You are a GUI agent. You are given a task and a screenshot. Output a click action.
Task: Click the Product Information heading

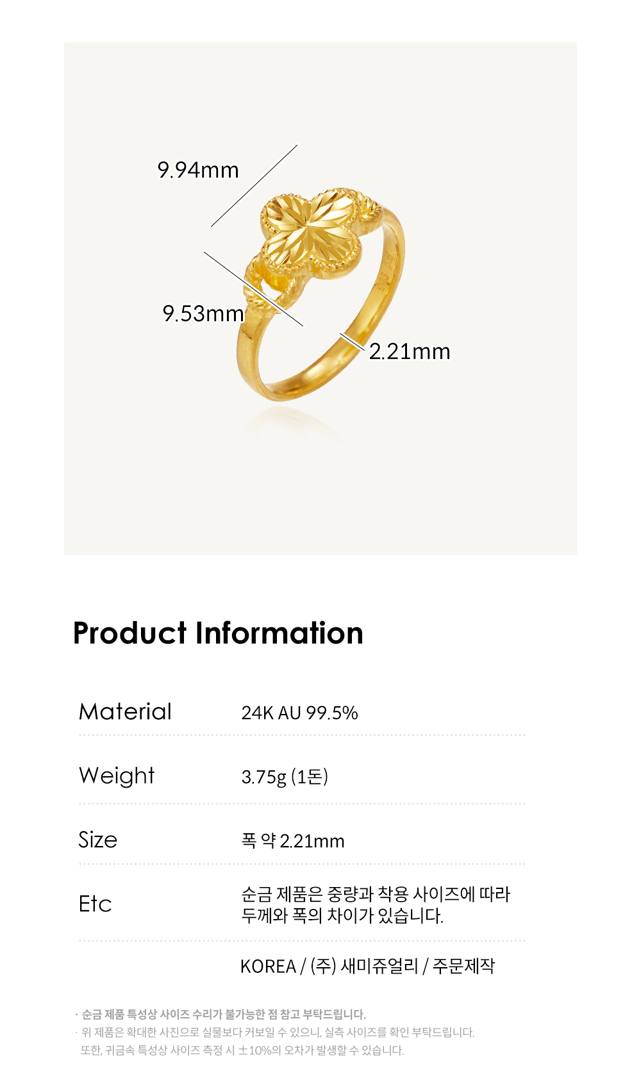click(x=218, y=633)
